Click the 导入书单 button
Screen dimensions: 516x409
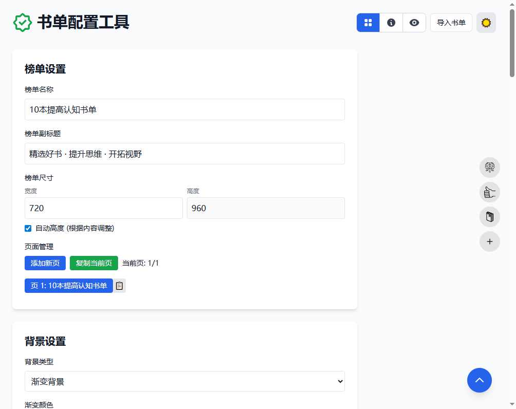[451, 23]
